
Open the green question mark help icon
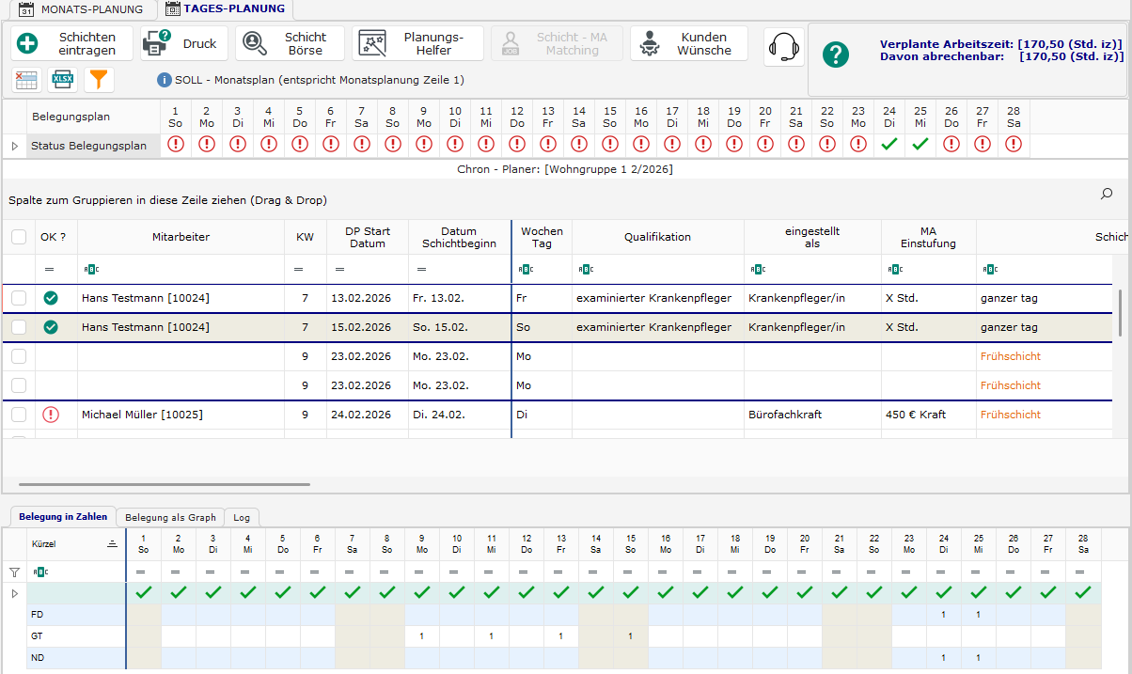click(836, 55)
